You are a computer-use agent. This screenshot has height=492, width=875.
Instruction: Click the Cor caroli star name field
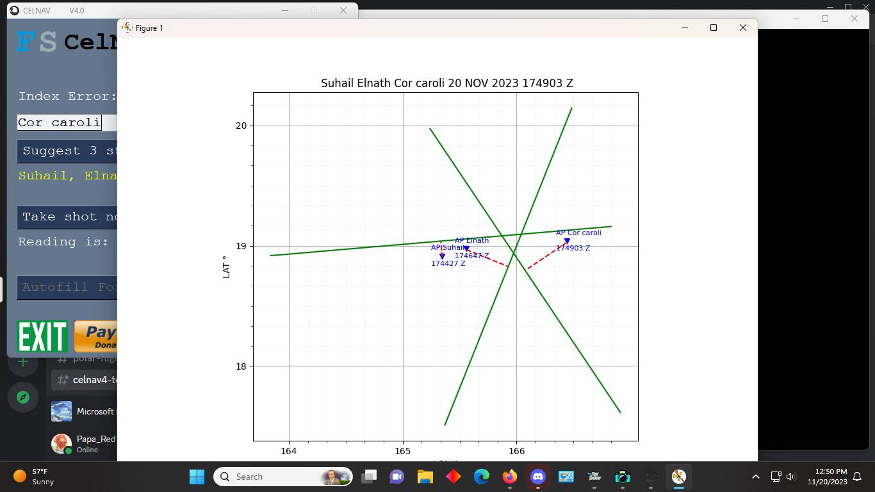(59, 122)
